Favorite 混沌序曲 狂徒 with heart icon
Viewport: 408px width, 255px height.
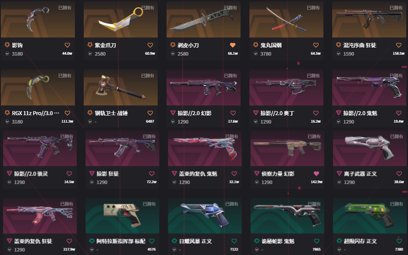399,45
